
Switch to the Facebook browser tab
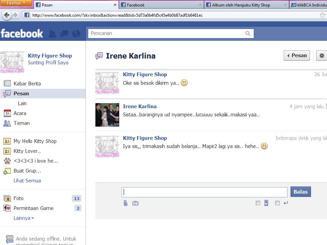tap(161, 5)
